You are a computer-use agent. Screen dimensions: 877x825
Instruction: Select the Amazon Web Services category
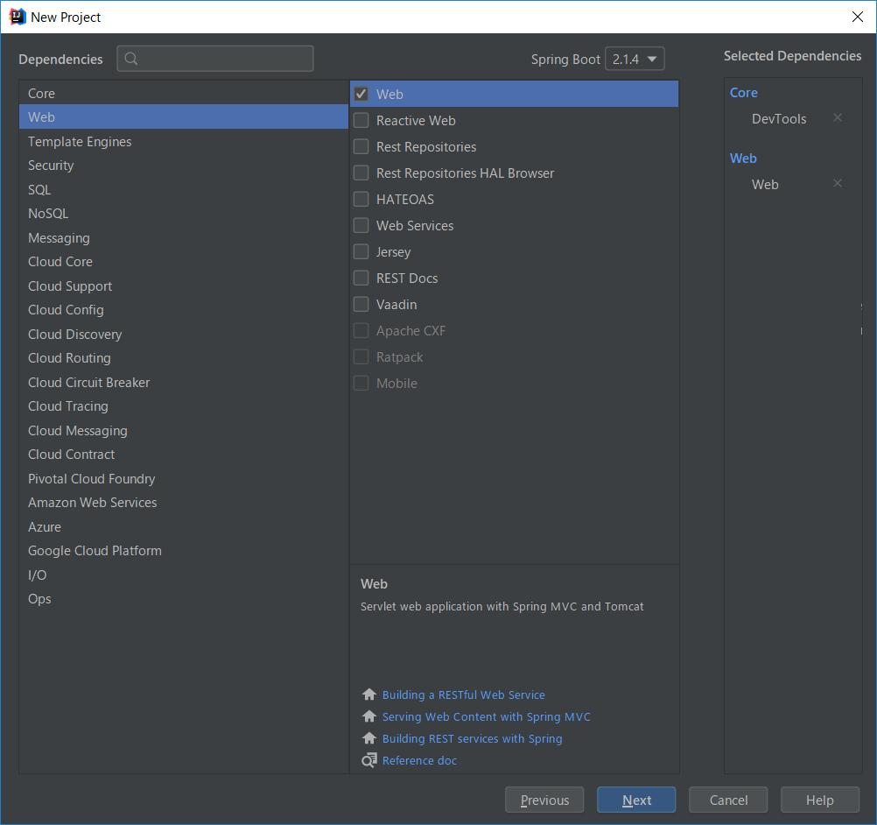click(x=184, y=503)
